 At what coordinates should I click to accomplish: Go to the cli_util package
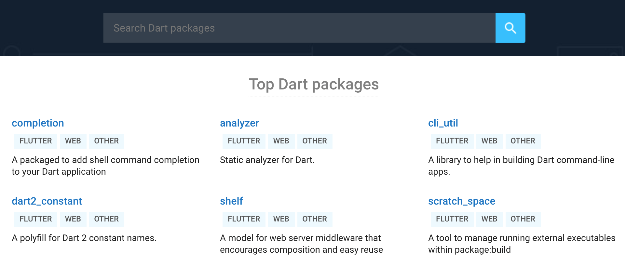443,123
